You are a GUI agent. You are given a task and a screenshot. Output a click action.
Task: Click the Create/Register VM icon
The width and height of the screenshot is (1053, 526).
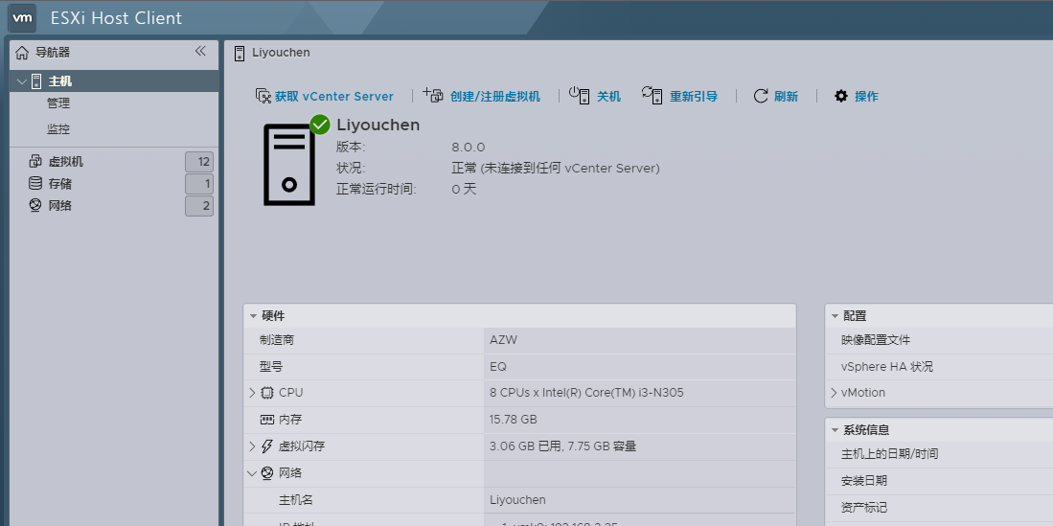(x=433, y=96)
